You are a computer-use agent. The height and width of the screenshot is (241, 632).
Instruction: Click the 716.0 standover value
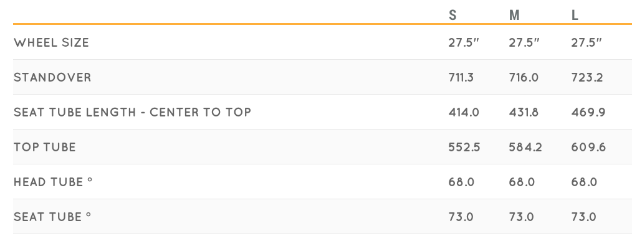[x=524, y=77]
